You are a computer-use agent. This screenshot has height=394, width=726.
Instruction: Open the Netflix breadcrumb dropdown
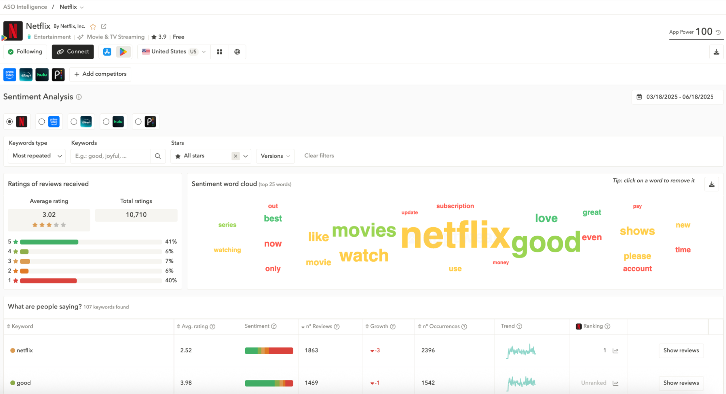72,7
